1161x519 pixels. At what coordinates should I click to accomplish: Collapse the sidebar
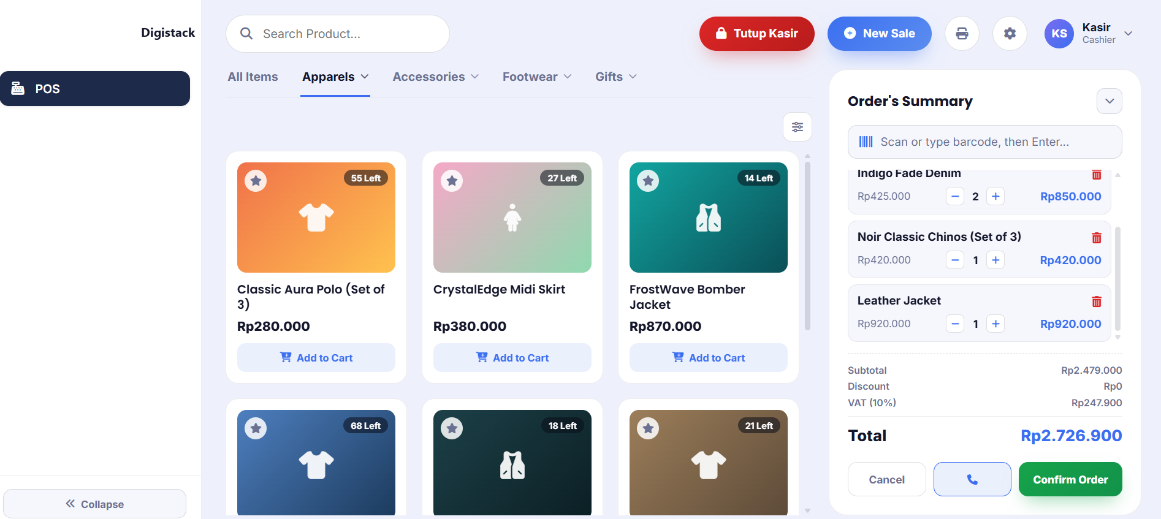(x=95, y=504)
